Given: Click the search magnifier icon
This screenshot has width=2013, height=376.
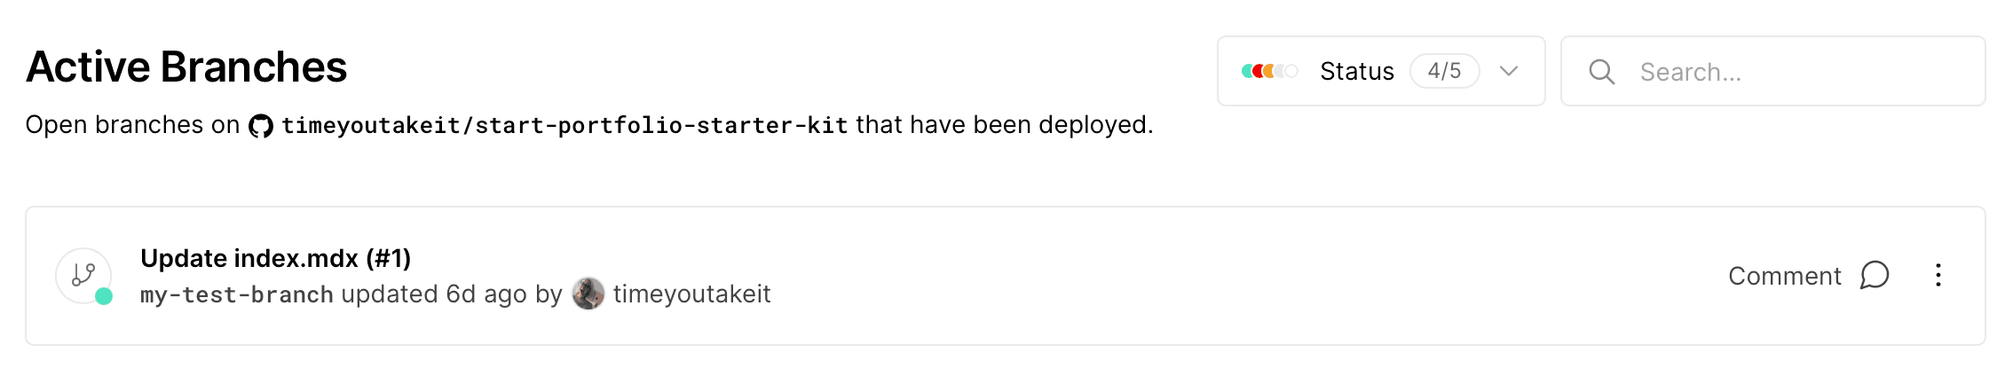Looking at the screenshot, I should tap(1601, 72).
